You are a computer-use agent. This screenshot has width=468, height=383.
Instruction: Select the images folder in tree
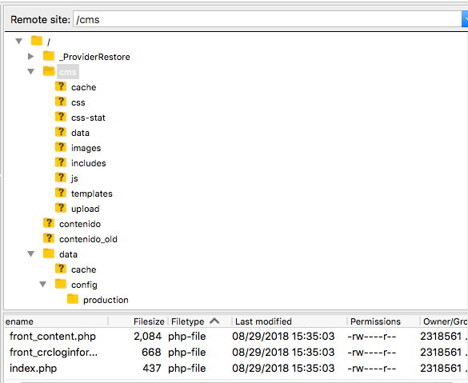click(86, 148)
